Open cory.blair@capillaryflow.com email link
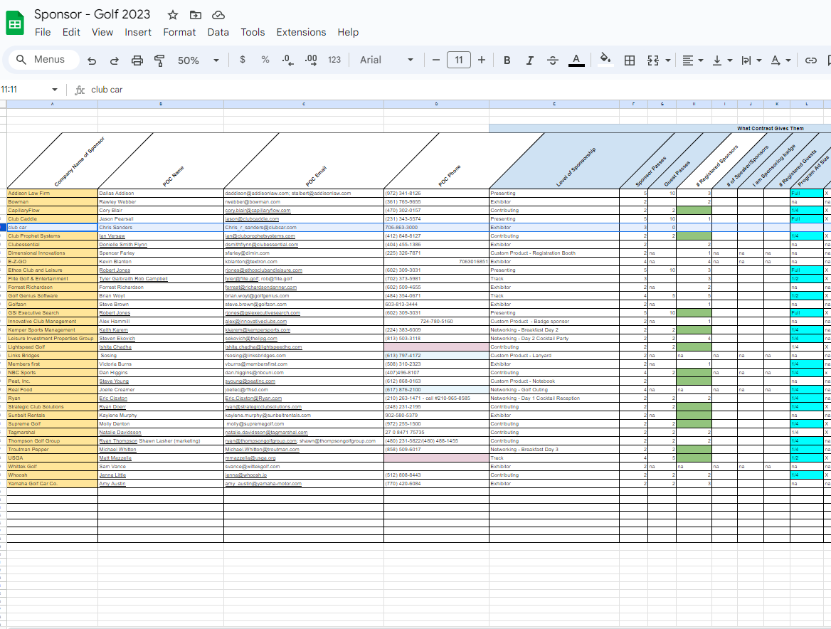The height and width of the screenshot is (629, 831). click(258, 211)
